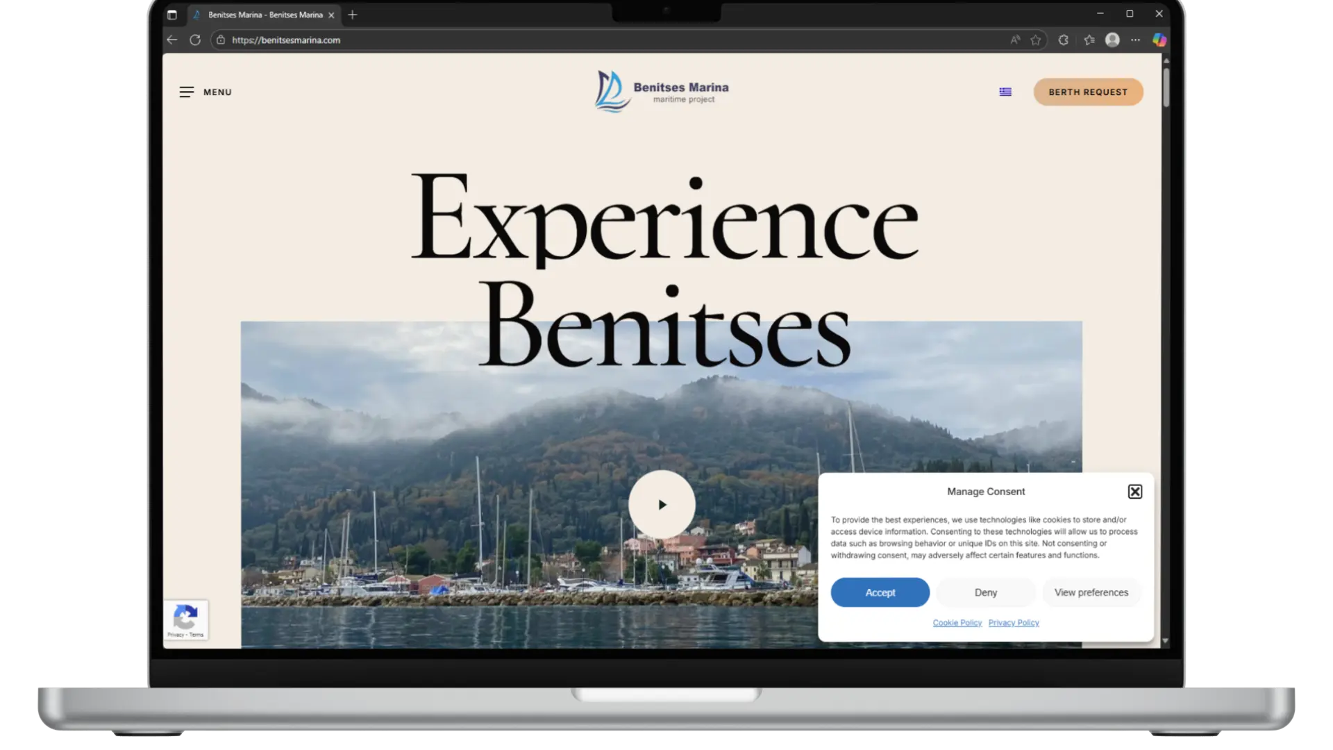This screenshot has width=1333, height=750.
Task: Open browser Settings and more menu
Action: (x=1135, y=40)
